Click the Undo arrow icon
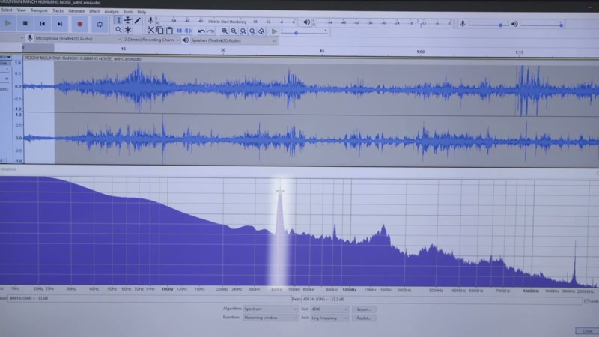Image resolution: width=599 pixels, height=337 pixels. [x=201, y=31]
